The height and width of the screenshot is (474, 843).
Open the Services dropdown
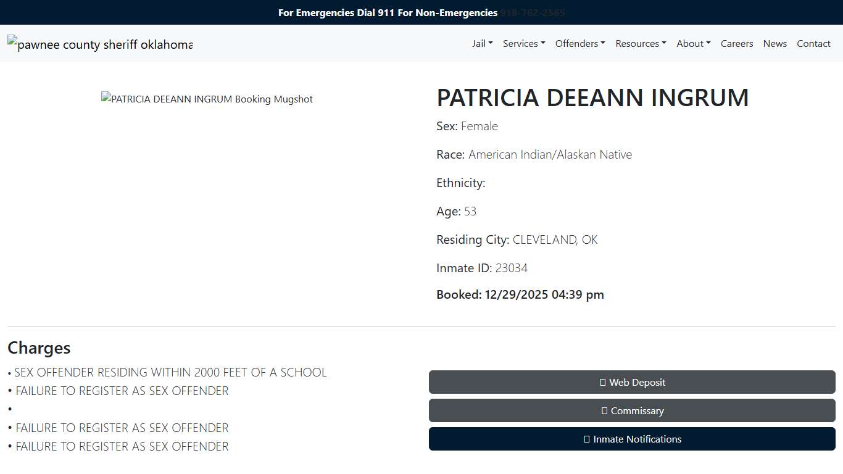point(523,43)
